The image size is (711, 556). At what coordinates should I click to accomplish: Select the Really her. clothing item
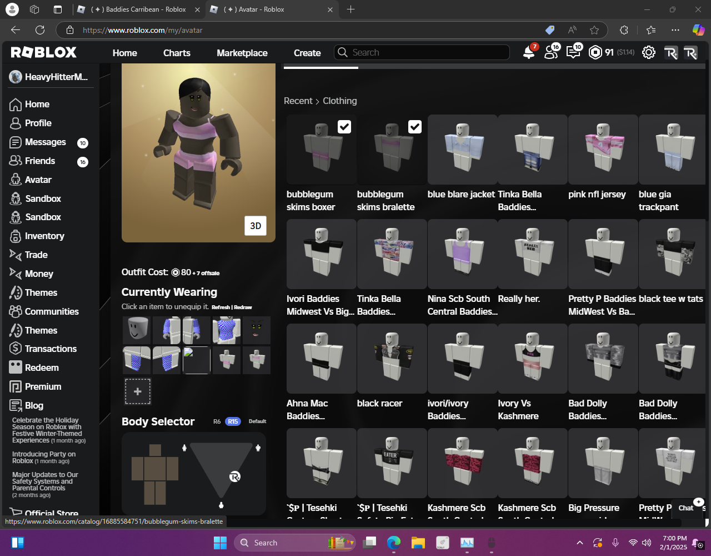(x=533, y=254)
